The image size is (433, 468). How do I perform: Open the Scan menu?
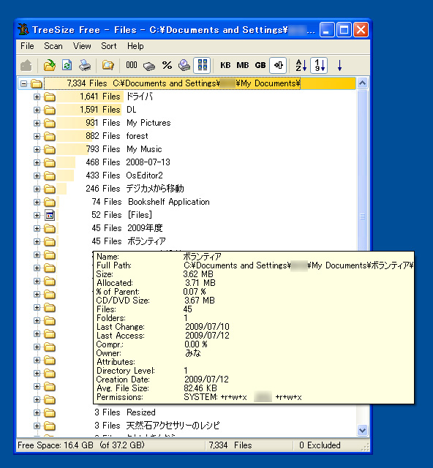(x=53, y=46)
